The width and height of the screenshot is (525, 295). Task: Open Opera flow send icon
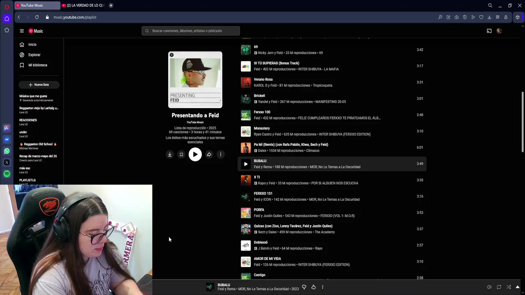473,17
